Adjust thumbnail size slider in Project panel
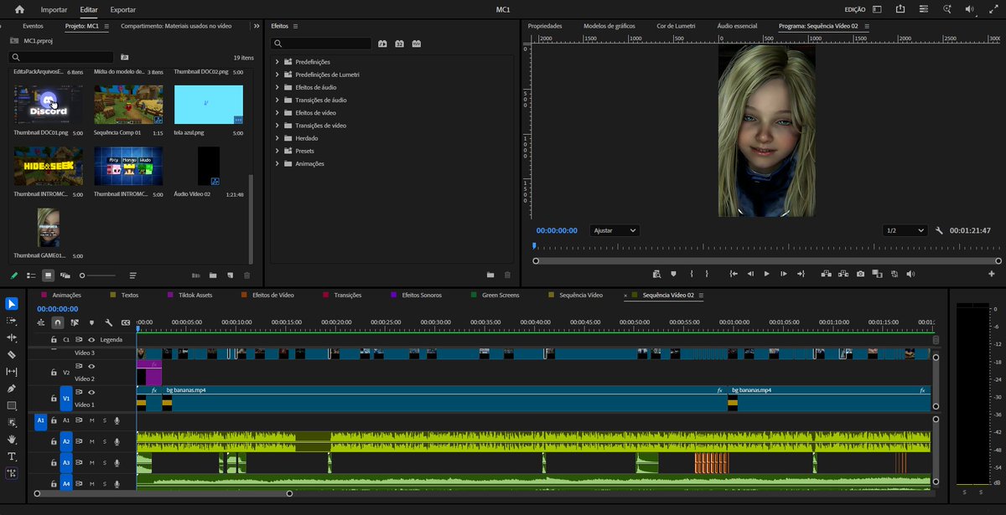This screenshot has height=515, width=1006. (x=98, y=276)
